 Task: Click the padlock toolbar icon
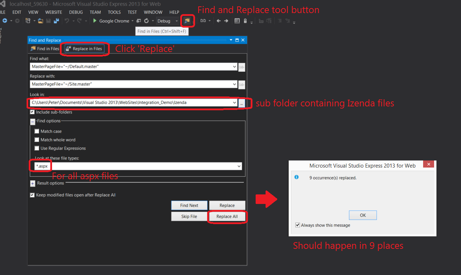245,21
